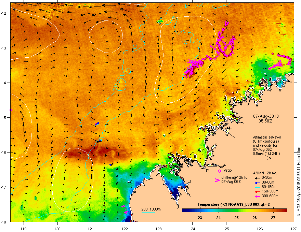Click the '30-80m' depth label
The image size is (301, 232).
coord(268,182)
